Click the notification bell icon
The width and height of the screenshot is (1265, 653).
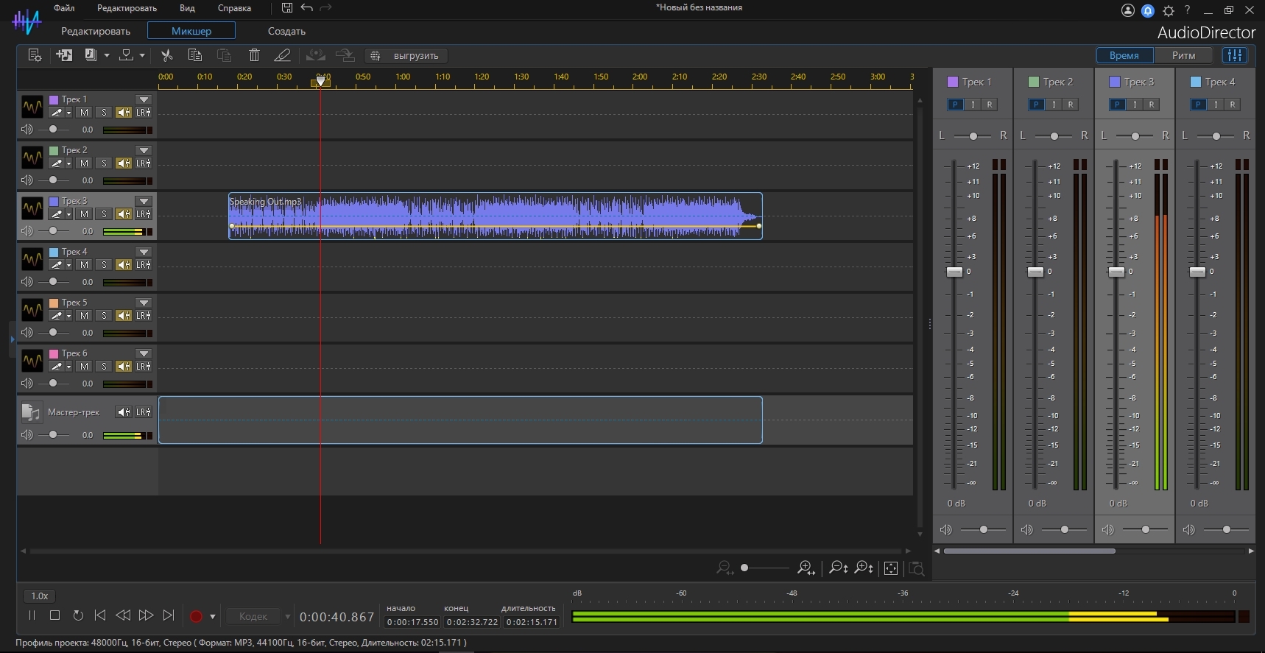click(x=1148, y=10)
